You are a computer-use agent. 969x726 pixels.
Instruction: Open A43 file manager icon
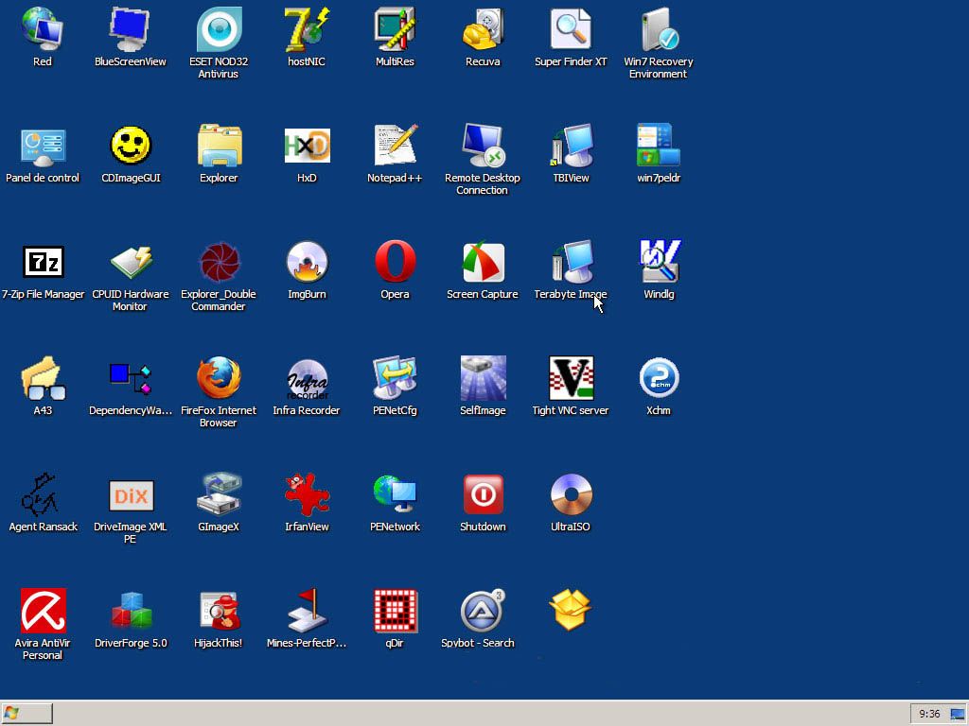pyautogui.click(x=42, y=378)
